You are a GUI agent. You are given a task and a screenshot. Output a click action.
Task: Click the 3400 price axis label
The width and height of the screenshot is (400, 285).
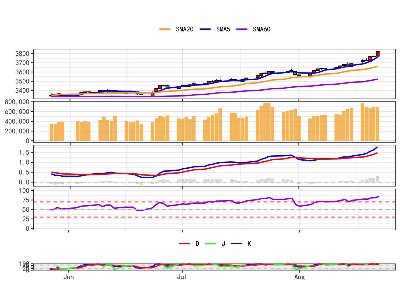pyautogui.click(x=22, y=91)
